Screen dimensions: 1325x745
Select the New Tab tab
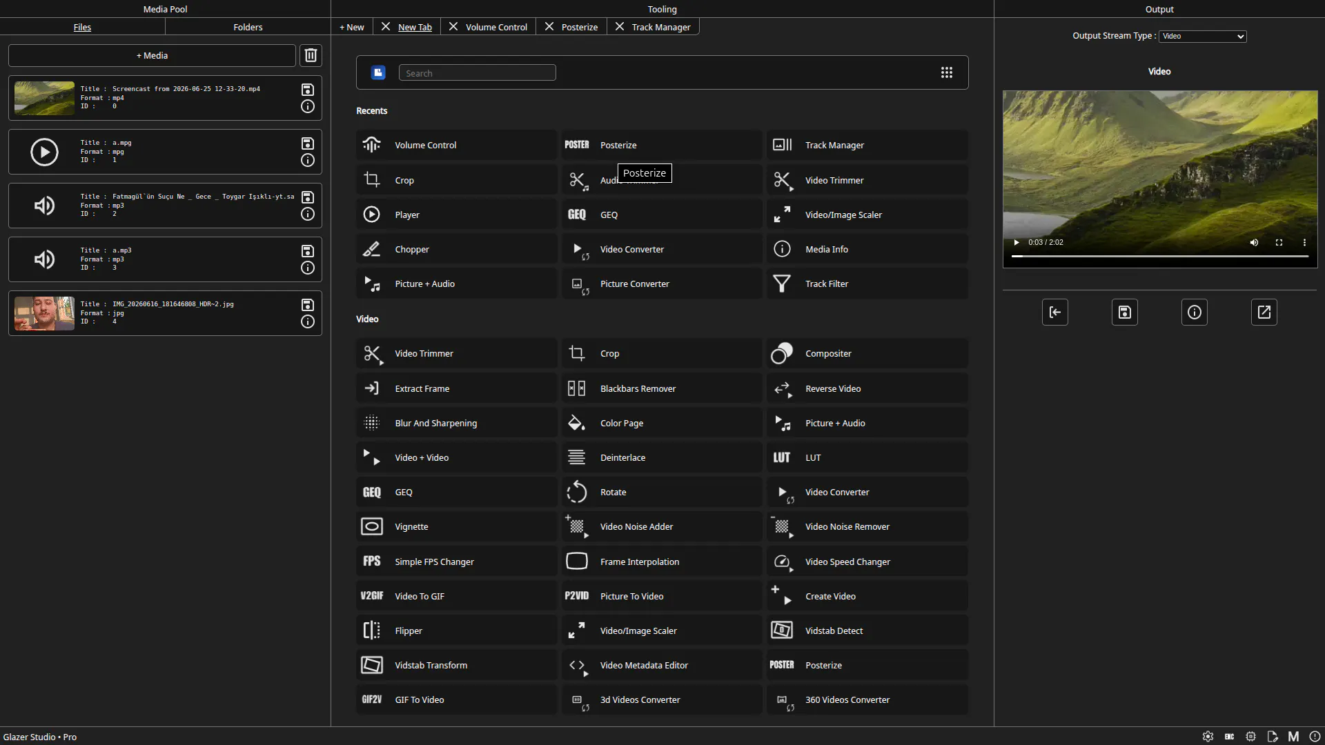click(x=415, y=27)
